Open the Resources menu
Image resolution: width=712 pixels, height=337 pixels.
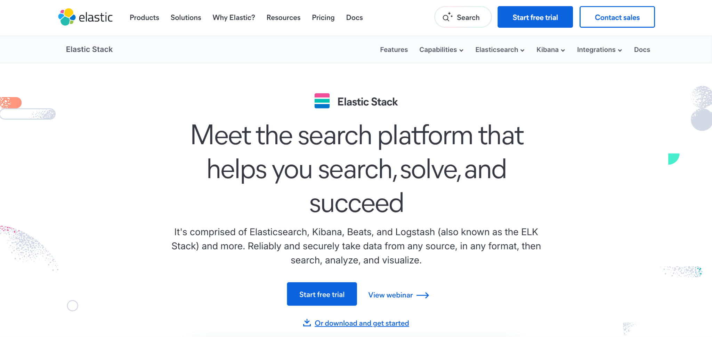pos(283,17)
